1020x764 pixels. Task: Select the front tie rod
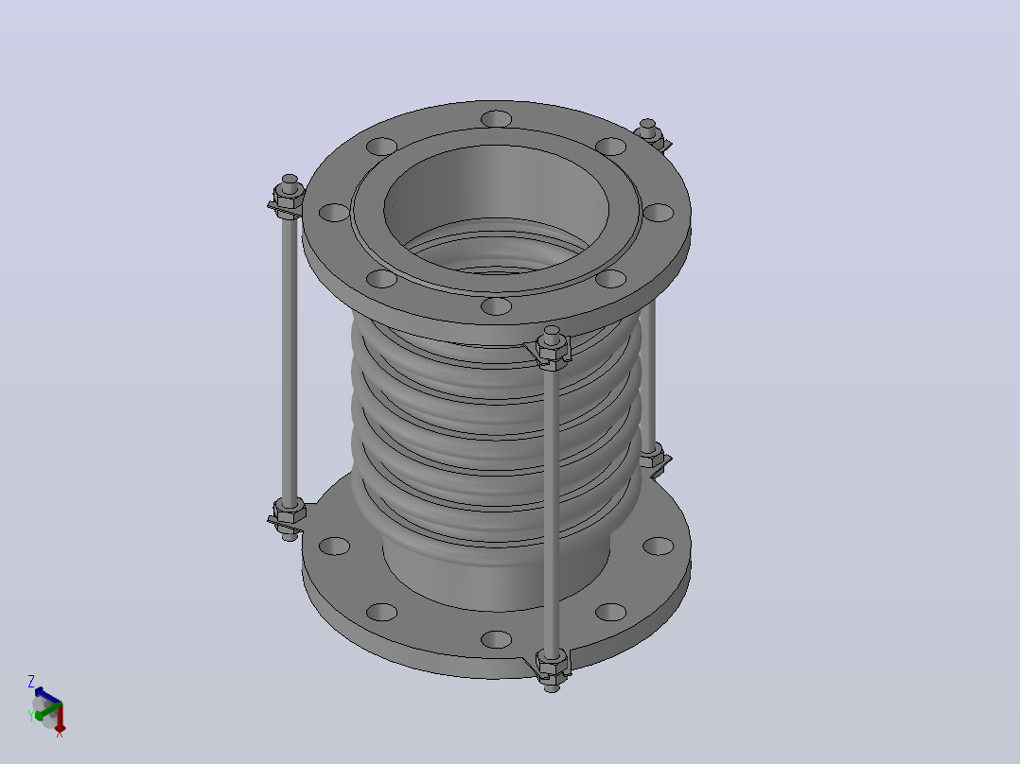[x=552, y=507]
